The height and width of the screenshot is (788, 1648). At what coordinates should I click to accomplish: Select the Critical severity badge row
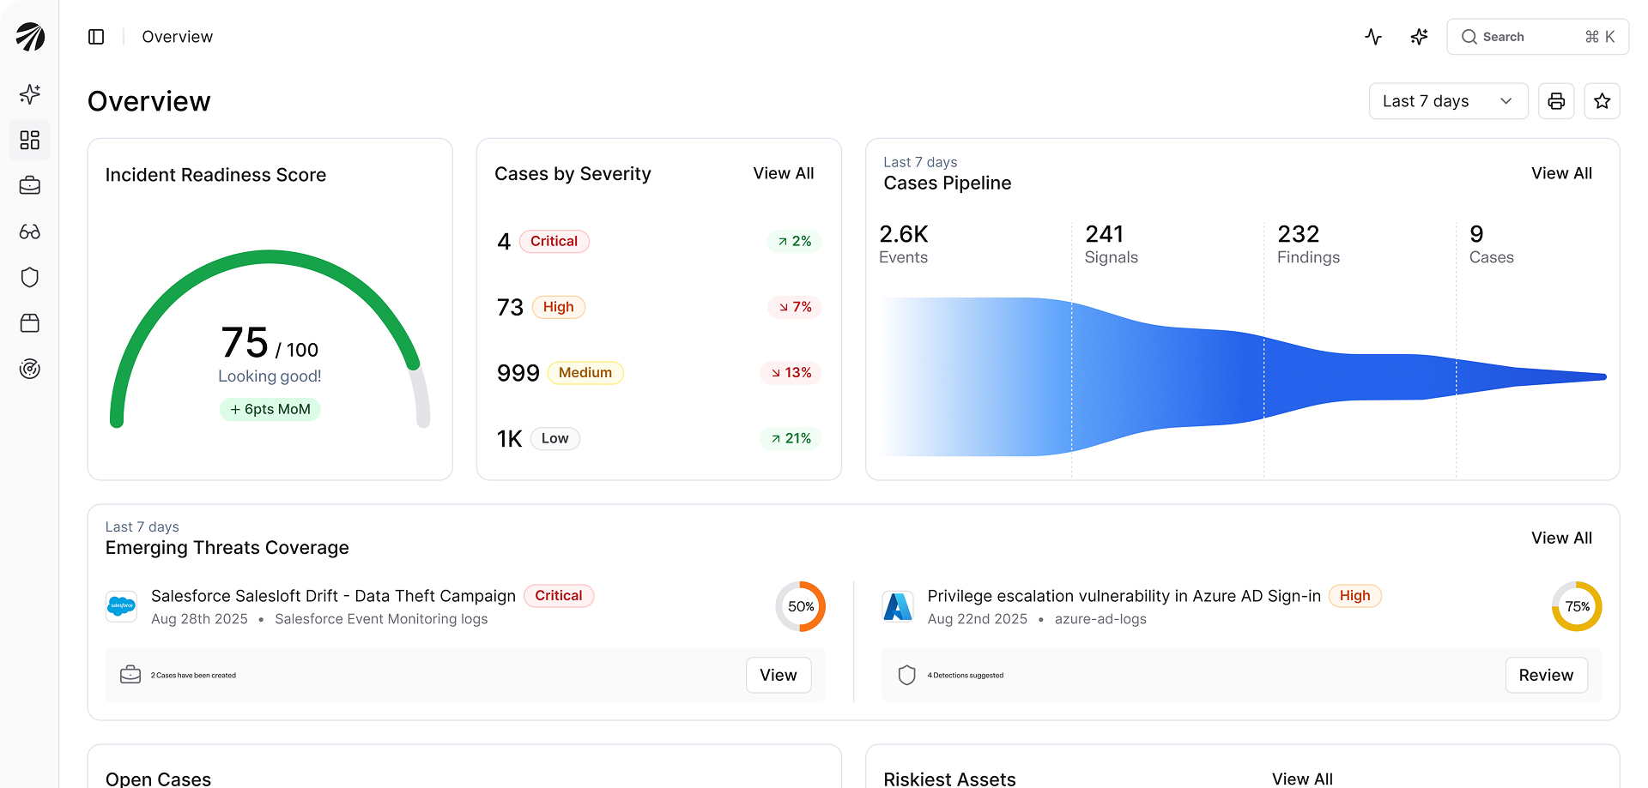554,242
